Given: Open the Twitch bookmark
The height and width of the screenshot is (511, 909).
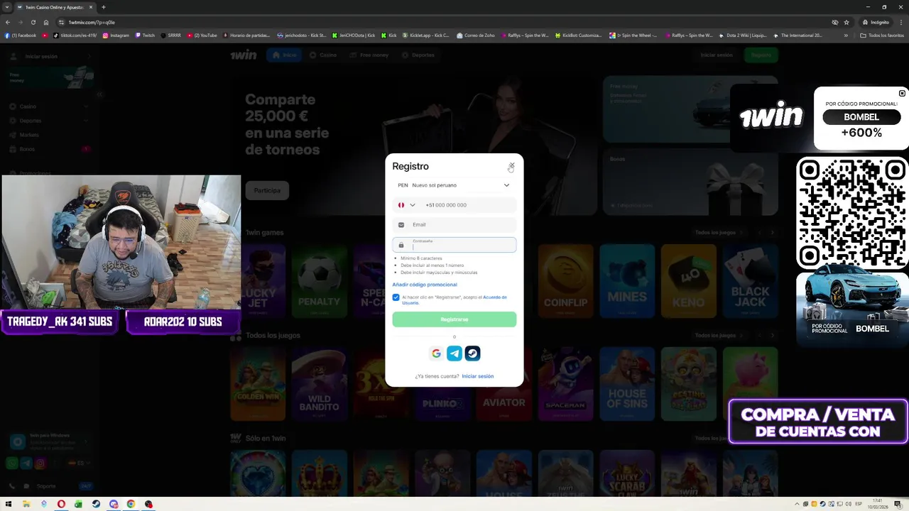Looking at the screenshot, I should pyautogui.click(x=145, y=35).
